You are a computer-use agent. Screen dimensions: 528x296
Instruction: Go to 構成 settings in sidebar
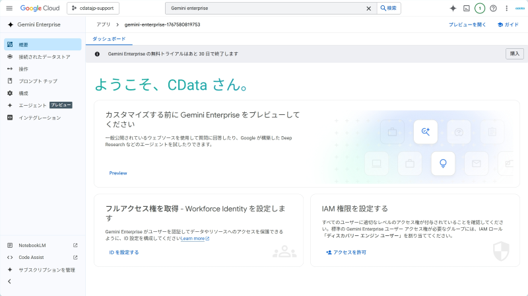coord(43,93)
